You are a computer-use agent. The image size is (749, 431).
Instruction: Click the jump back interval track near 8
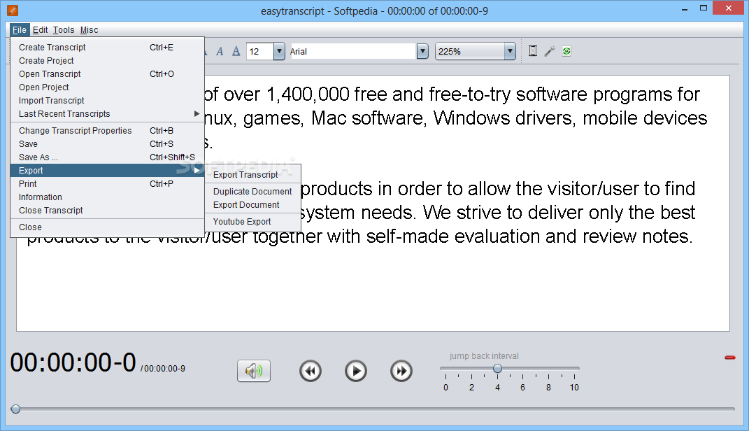[548, 369]
